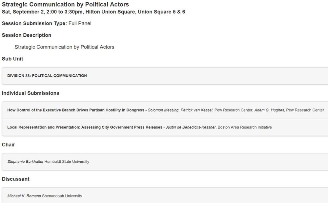Screen dimensions: 328x203
Task: Select author Justin de Benedictis-Kessner
Action: coord(191,127)
